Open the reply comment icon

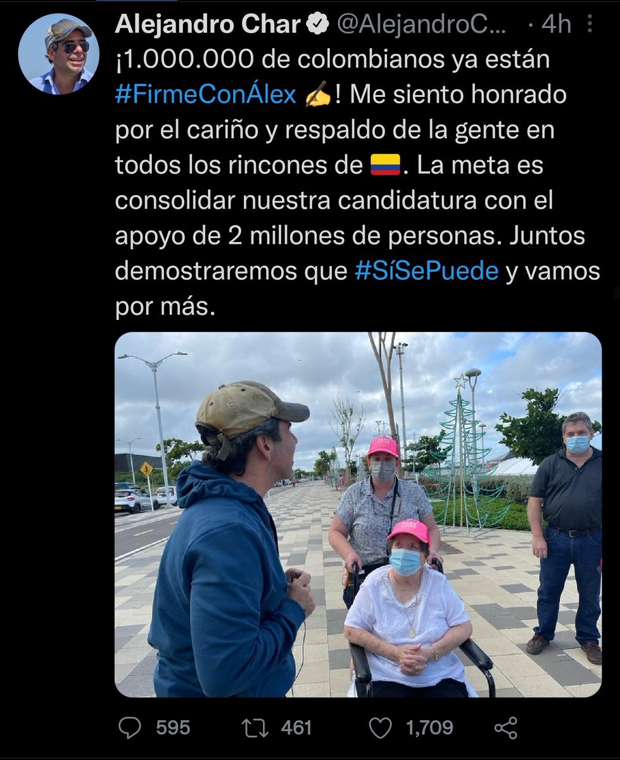130,728
